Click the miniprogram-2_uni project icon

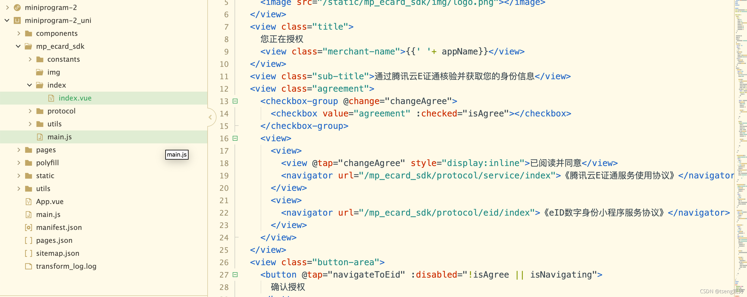tap(18, 20)
